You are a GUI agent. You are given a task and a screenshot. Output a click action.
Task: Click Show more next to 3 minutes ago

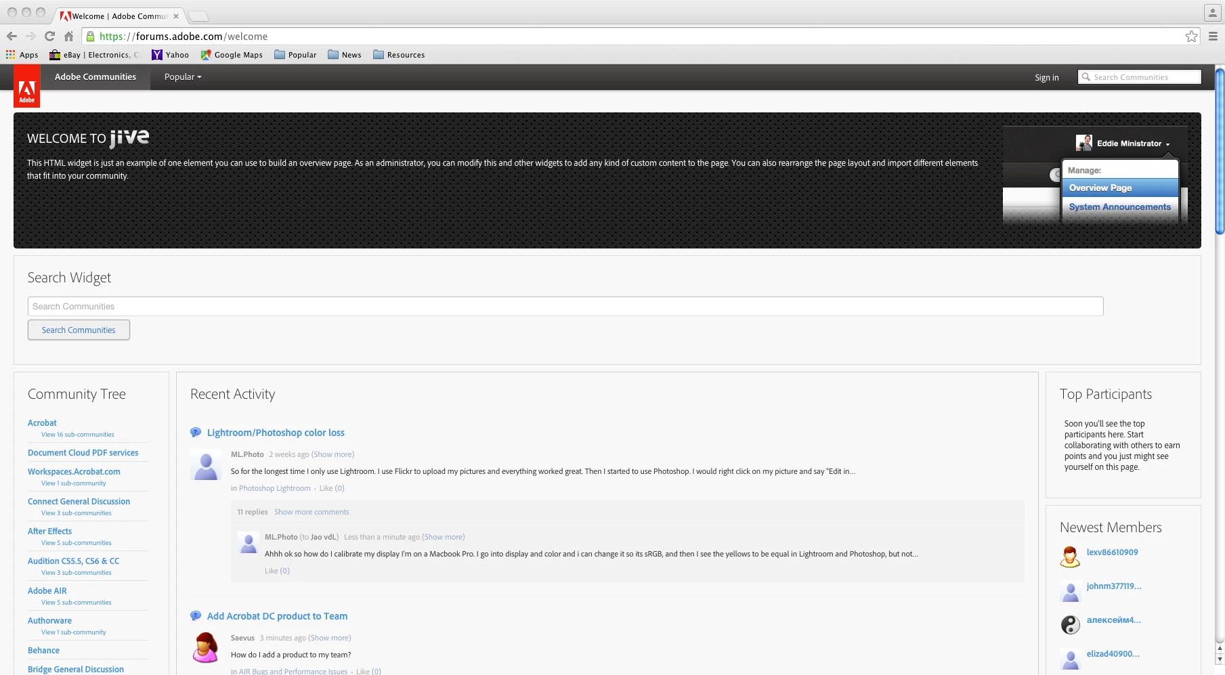coord(330,638)
